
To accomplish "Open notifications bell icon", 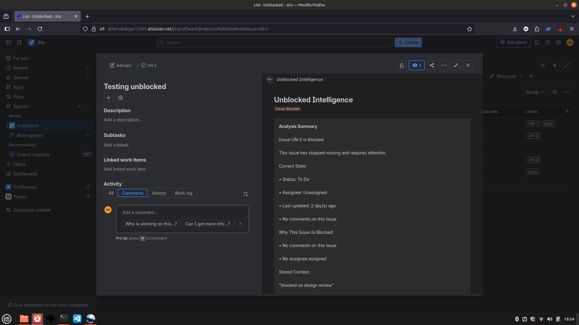I will [x=537, y=42].
